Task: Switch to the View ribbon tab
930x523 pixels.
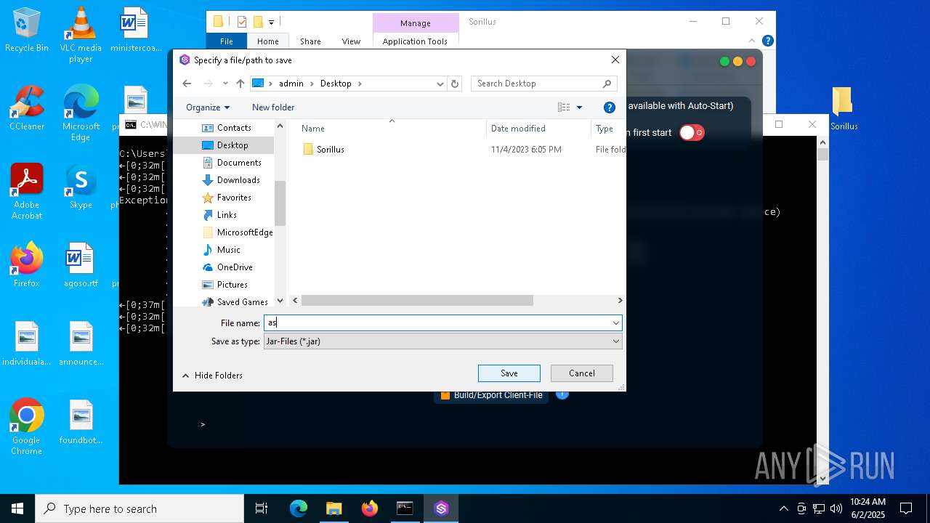Action: (x=351, y=41)
